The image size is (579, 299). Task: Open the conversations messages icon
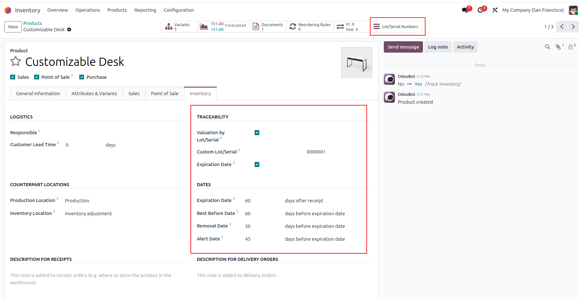point(465,10)
